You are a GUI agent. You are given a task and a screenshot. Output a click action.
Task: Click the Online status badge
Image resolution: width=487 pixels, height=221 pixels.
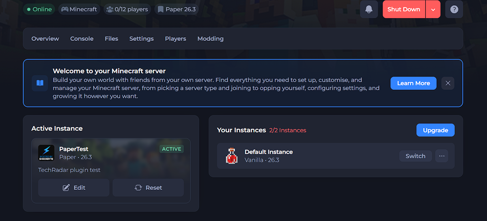[39, 9]
